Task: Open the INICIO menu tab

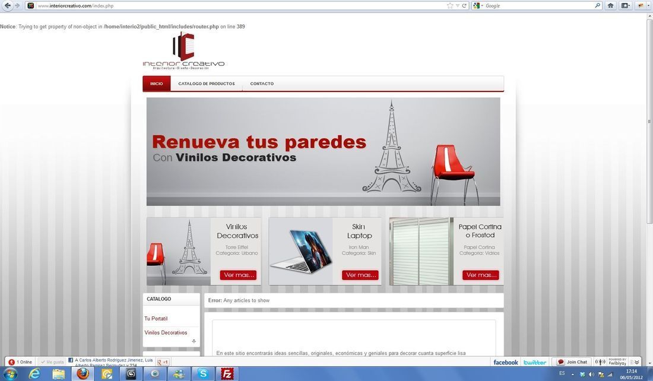Action: coord(157,84)
